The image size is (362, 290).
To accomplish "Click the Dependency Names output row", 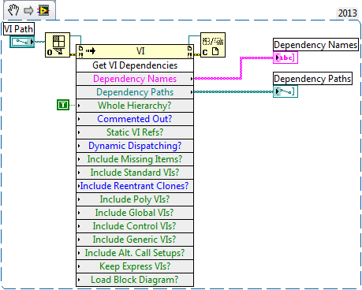I will [x=135, y=79].
